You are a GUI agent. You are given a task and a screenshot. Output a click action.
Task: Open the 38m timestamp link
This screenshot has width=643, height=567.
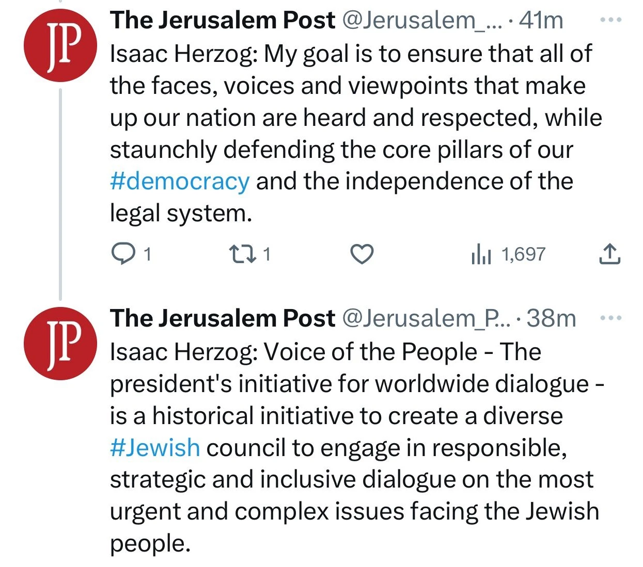click(x=552, y=319)
